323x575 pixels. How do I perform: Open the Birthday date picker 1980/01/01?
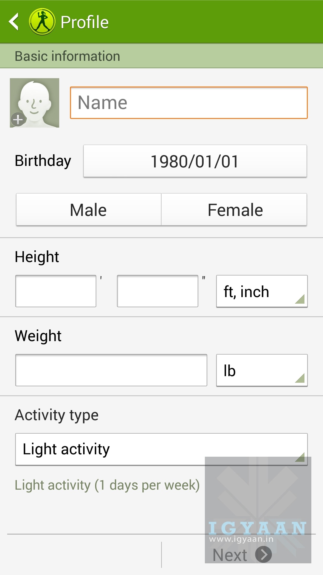point(195,161)
